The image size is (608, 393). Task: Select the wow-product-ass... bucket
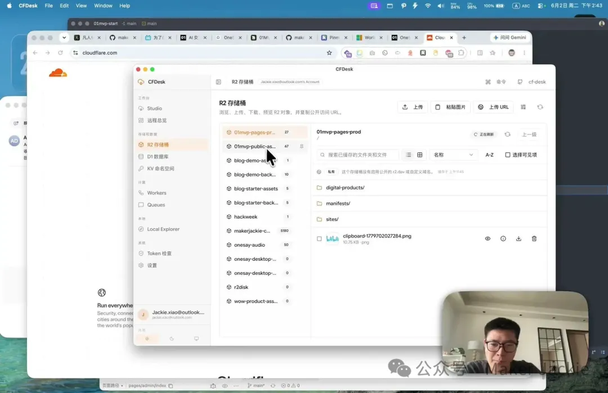pyautogui.click(x=265, y=301)
